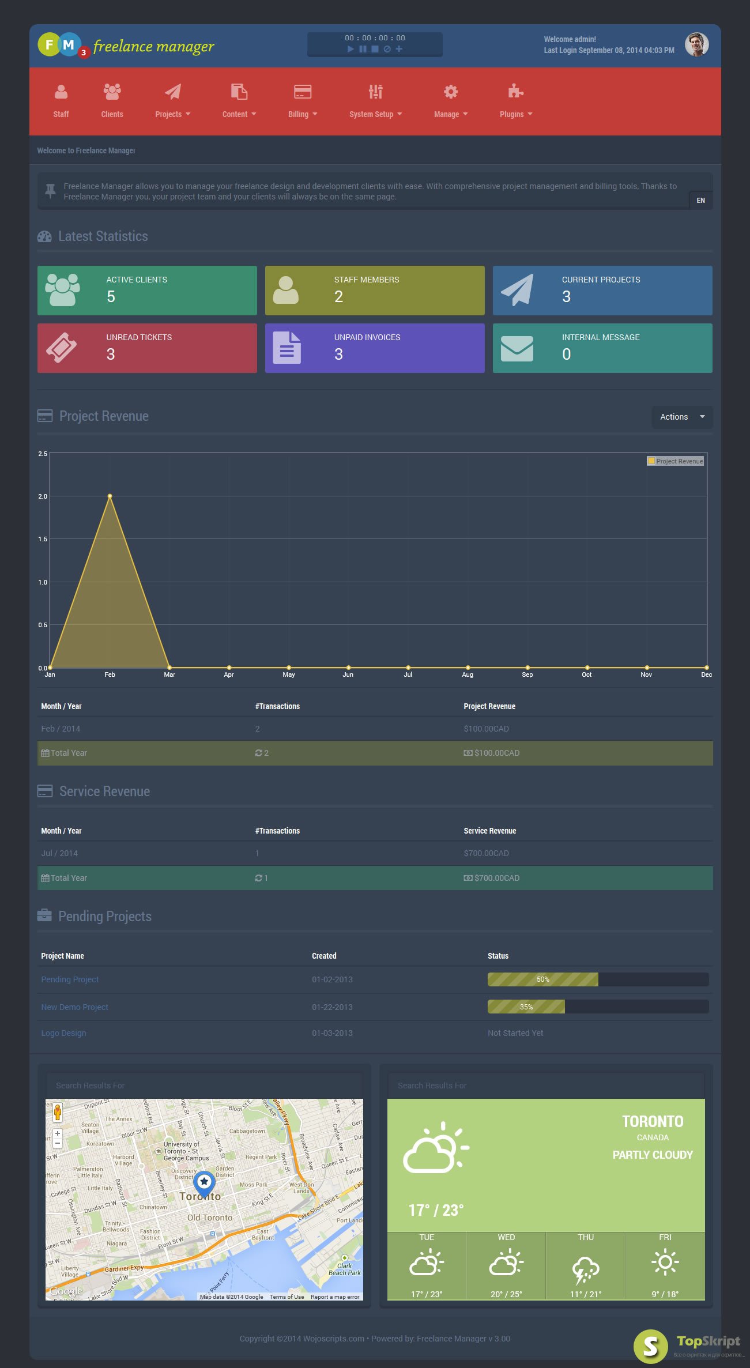Open the Clients menu item
The image size is (750, 1368).
pos(112,114)
